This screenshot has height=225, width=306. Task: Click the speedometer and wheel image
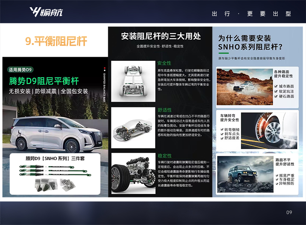coord(264,130)
